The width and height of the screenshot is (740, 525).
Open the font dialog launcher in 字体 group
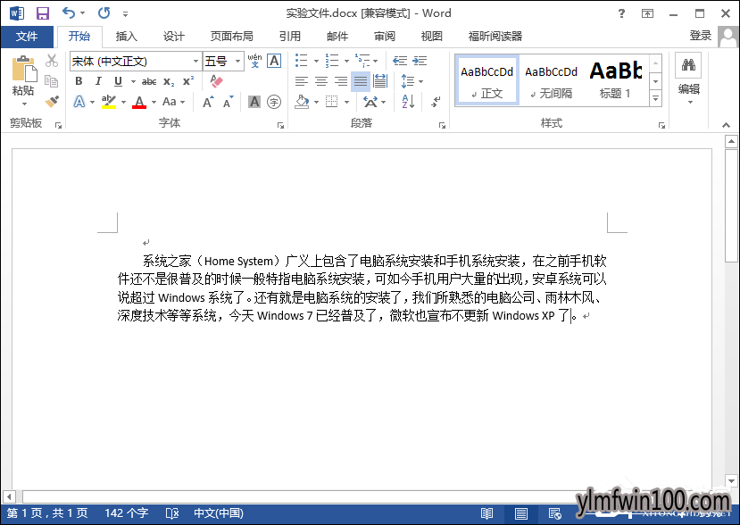pyautogui.click(x=281, y=125)
